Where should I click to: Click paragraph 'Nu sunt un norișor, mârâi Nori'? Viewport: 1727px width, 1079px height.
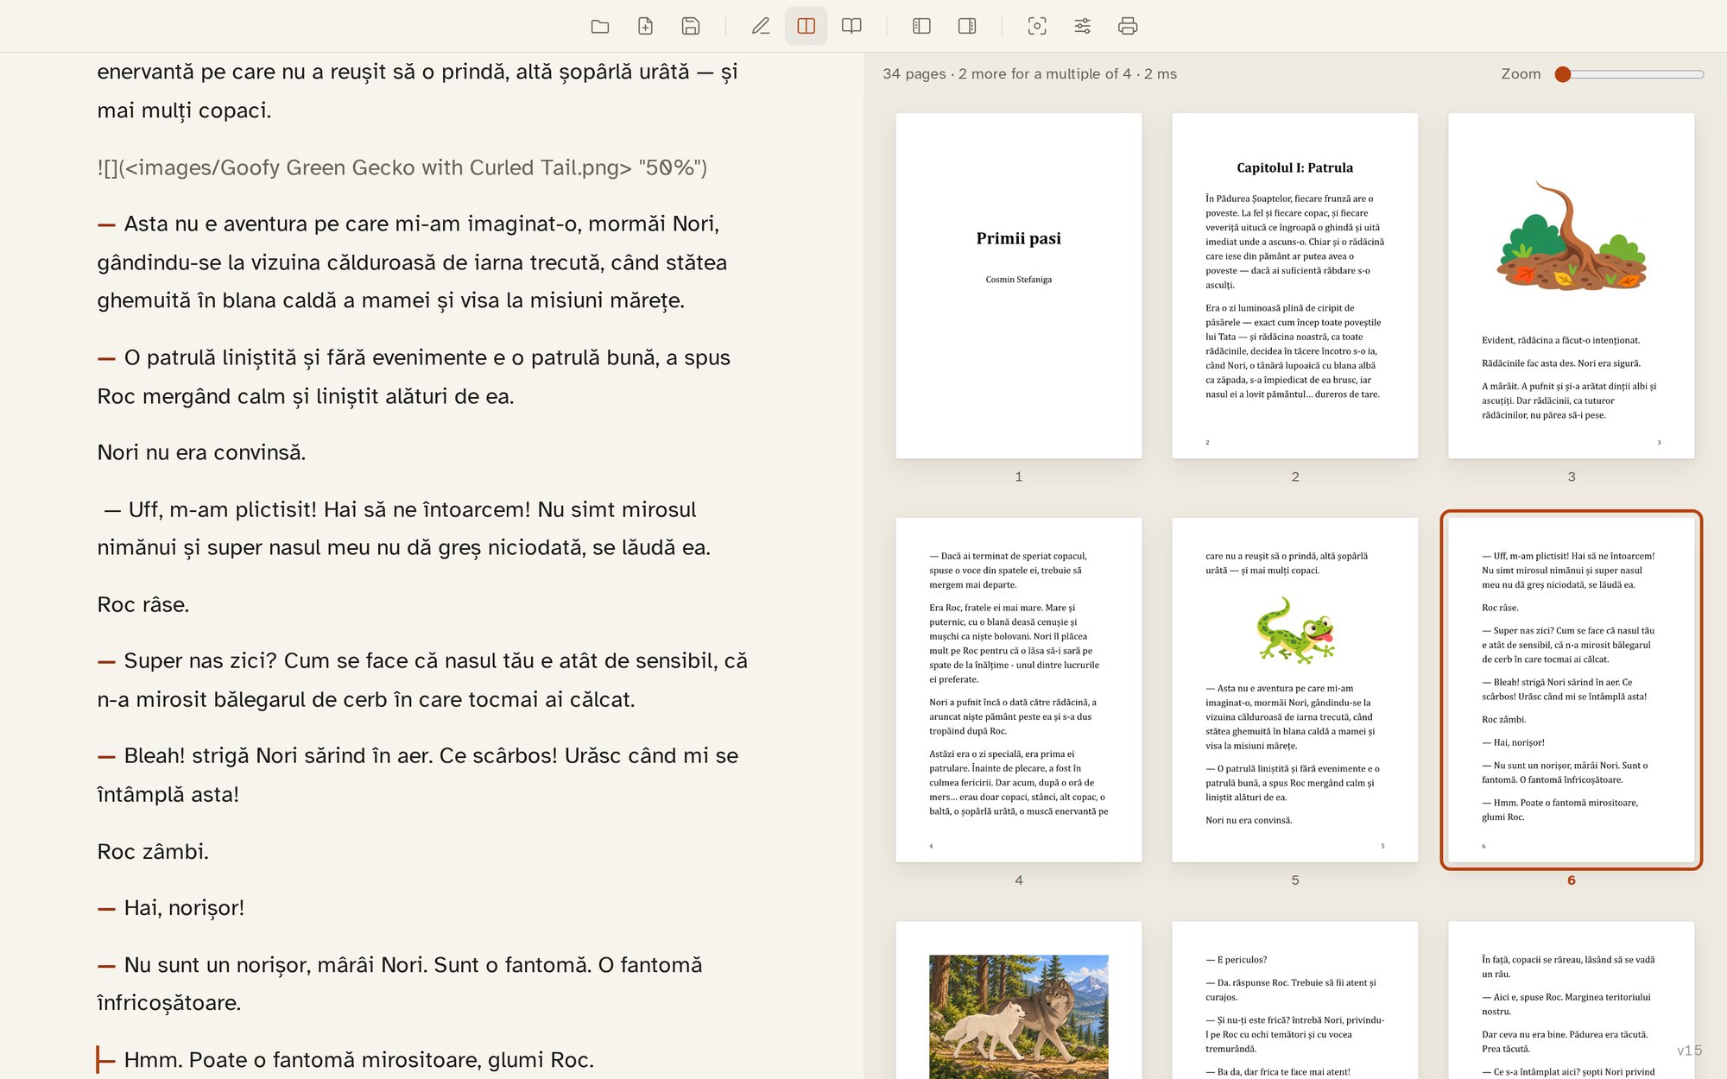tap(400, 983)
